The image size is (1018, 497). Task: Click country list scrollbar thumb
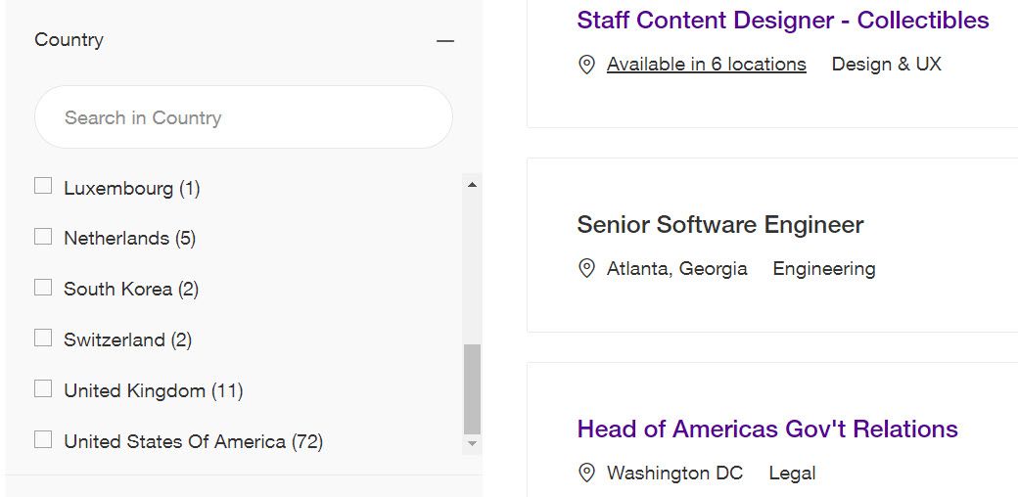[473, 387]
